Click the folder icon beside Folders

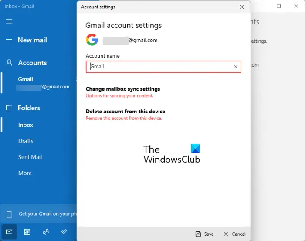(x=9, y=108)
